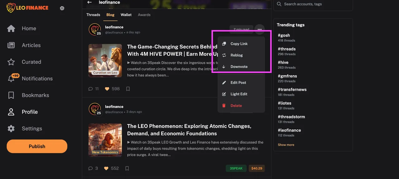Click the Curated star icon

pyautogui.click(x=11, y=62)
